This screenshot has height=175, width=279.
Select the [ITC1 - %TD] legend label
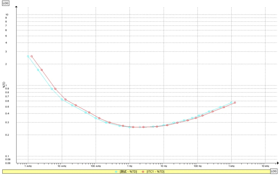click(155, 172)
